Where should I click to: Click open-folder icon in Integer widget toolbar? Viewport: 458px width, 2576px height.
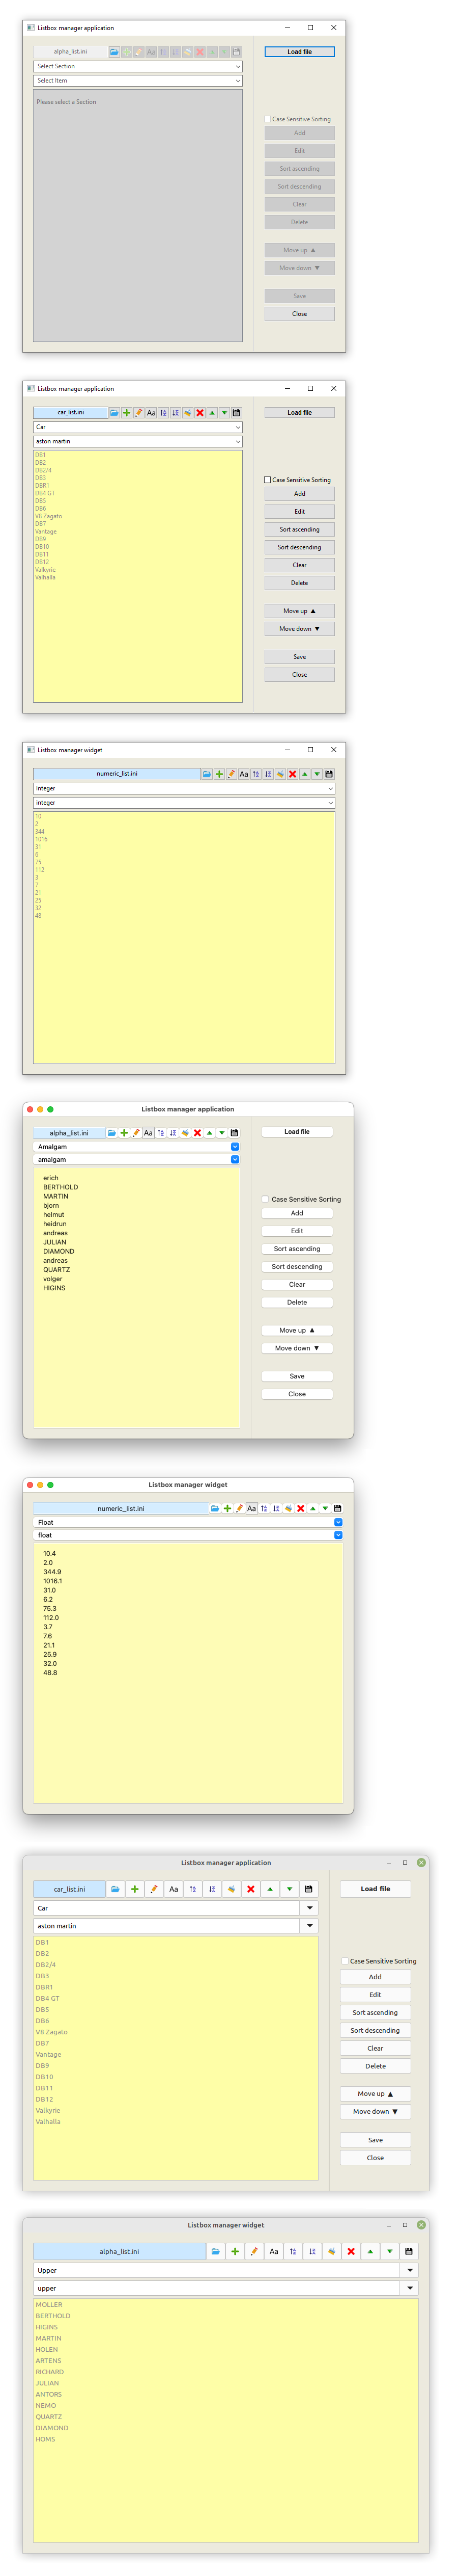(x=207, y=774)
